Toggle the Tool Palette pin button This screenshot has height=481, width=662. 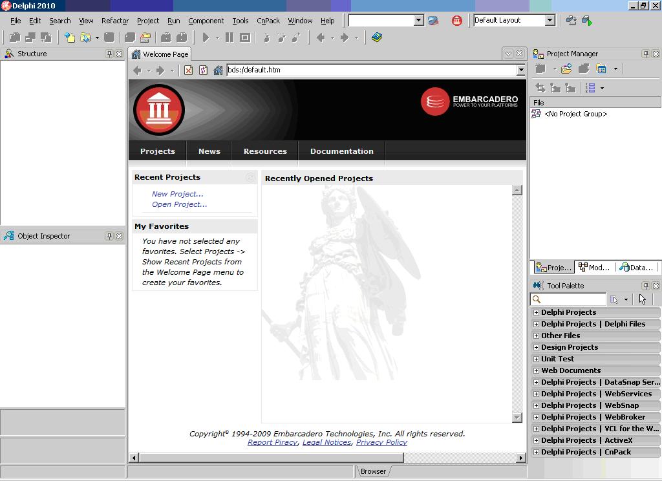click(645, 286)
